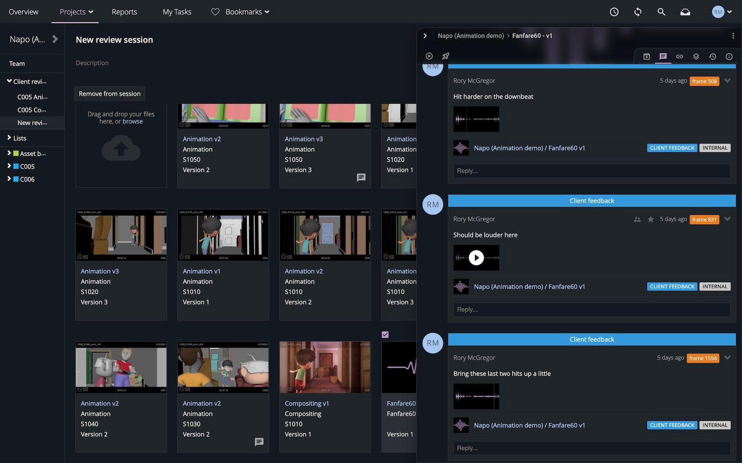
Task: Open the info tab icon in side panel
Action: point(729,56)
